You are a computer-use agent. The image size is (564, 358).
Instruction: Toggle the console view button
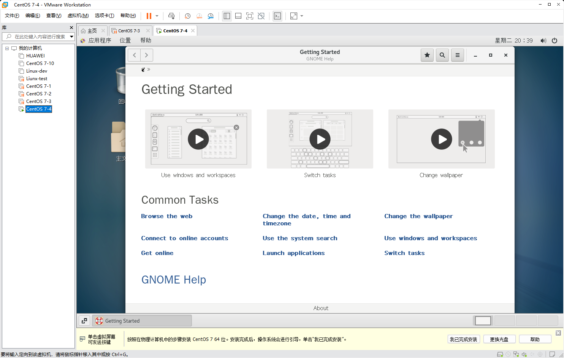tap(277, 16)
